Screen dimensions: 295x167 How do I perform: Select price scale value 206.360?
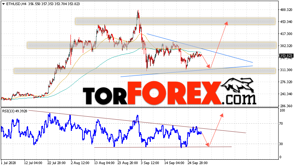286,106
